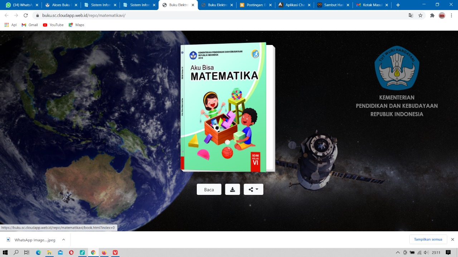Open the TikTok app on the taskbar
Image resolution: width=458 pixels, height=257 pixels.
pos(82,252)
